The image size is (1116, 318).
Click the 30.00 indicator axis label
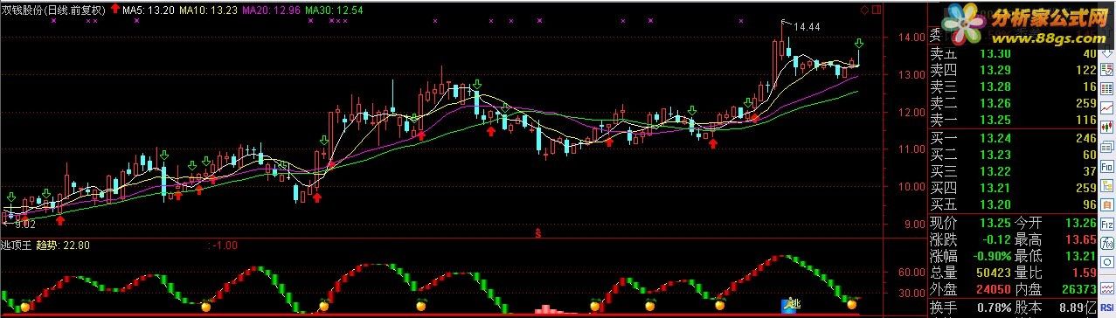pos(912,294)
